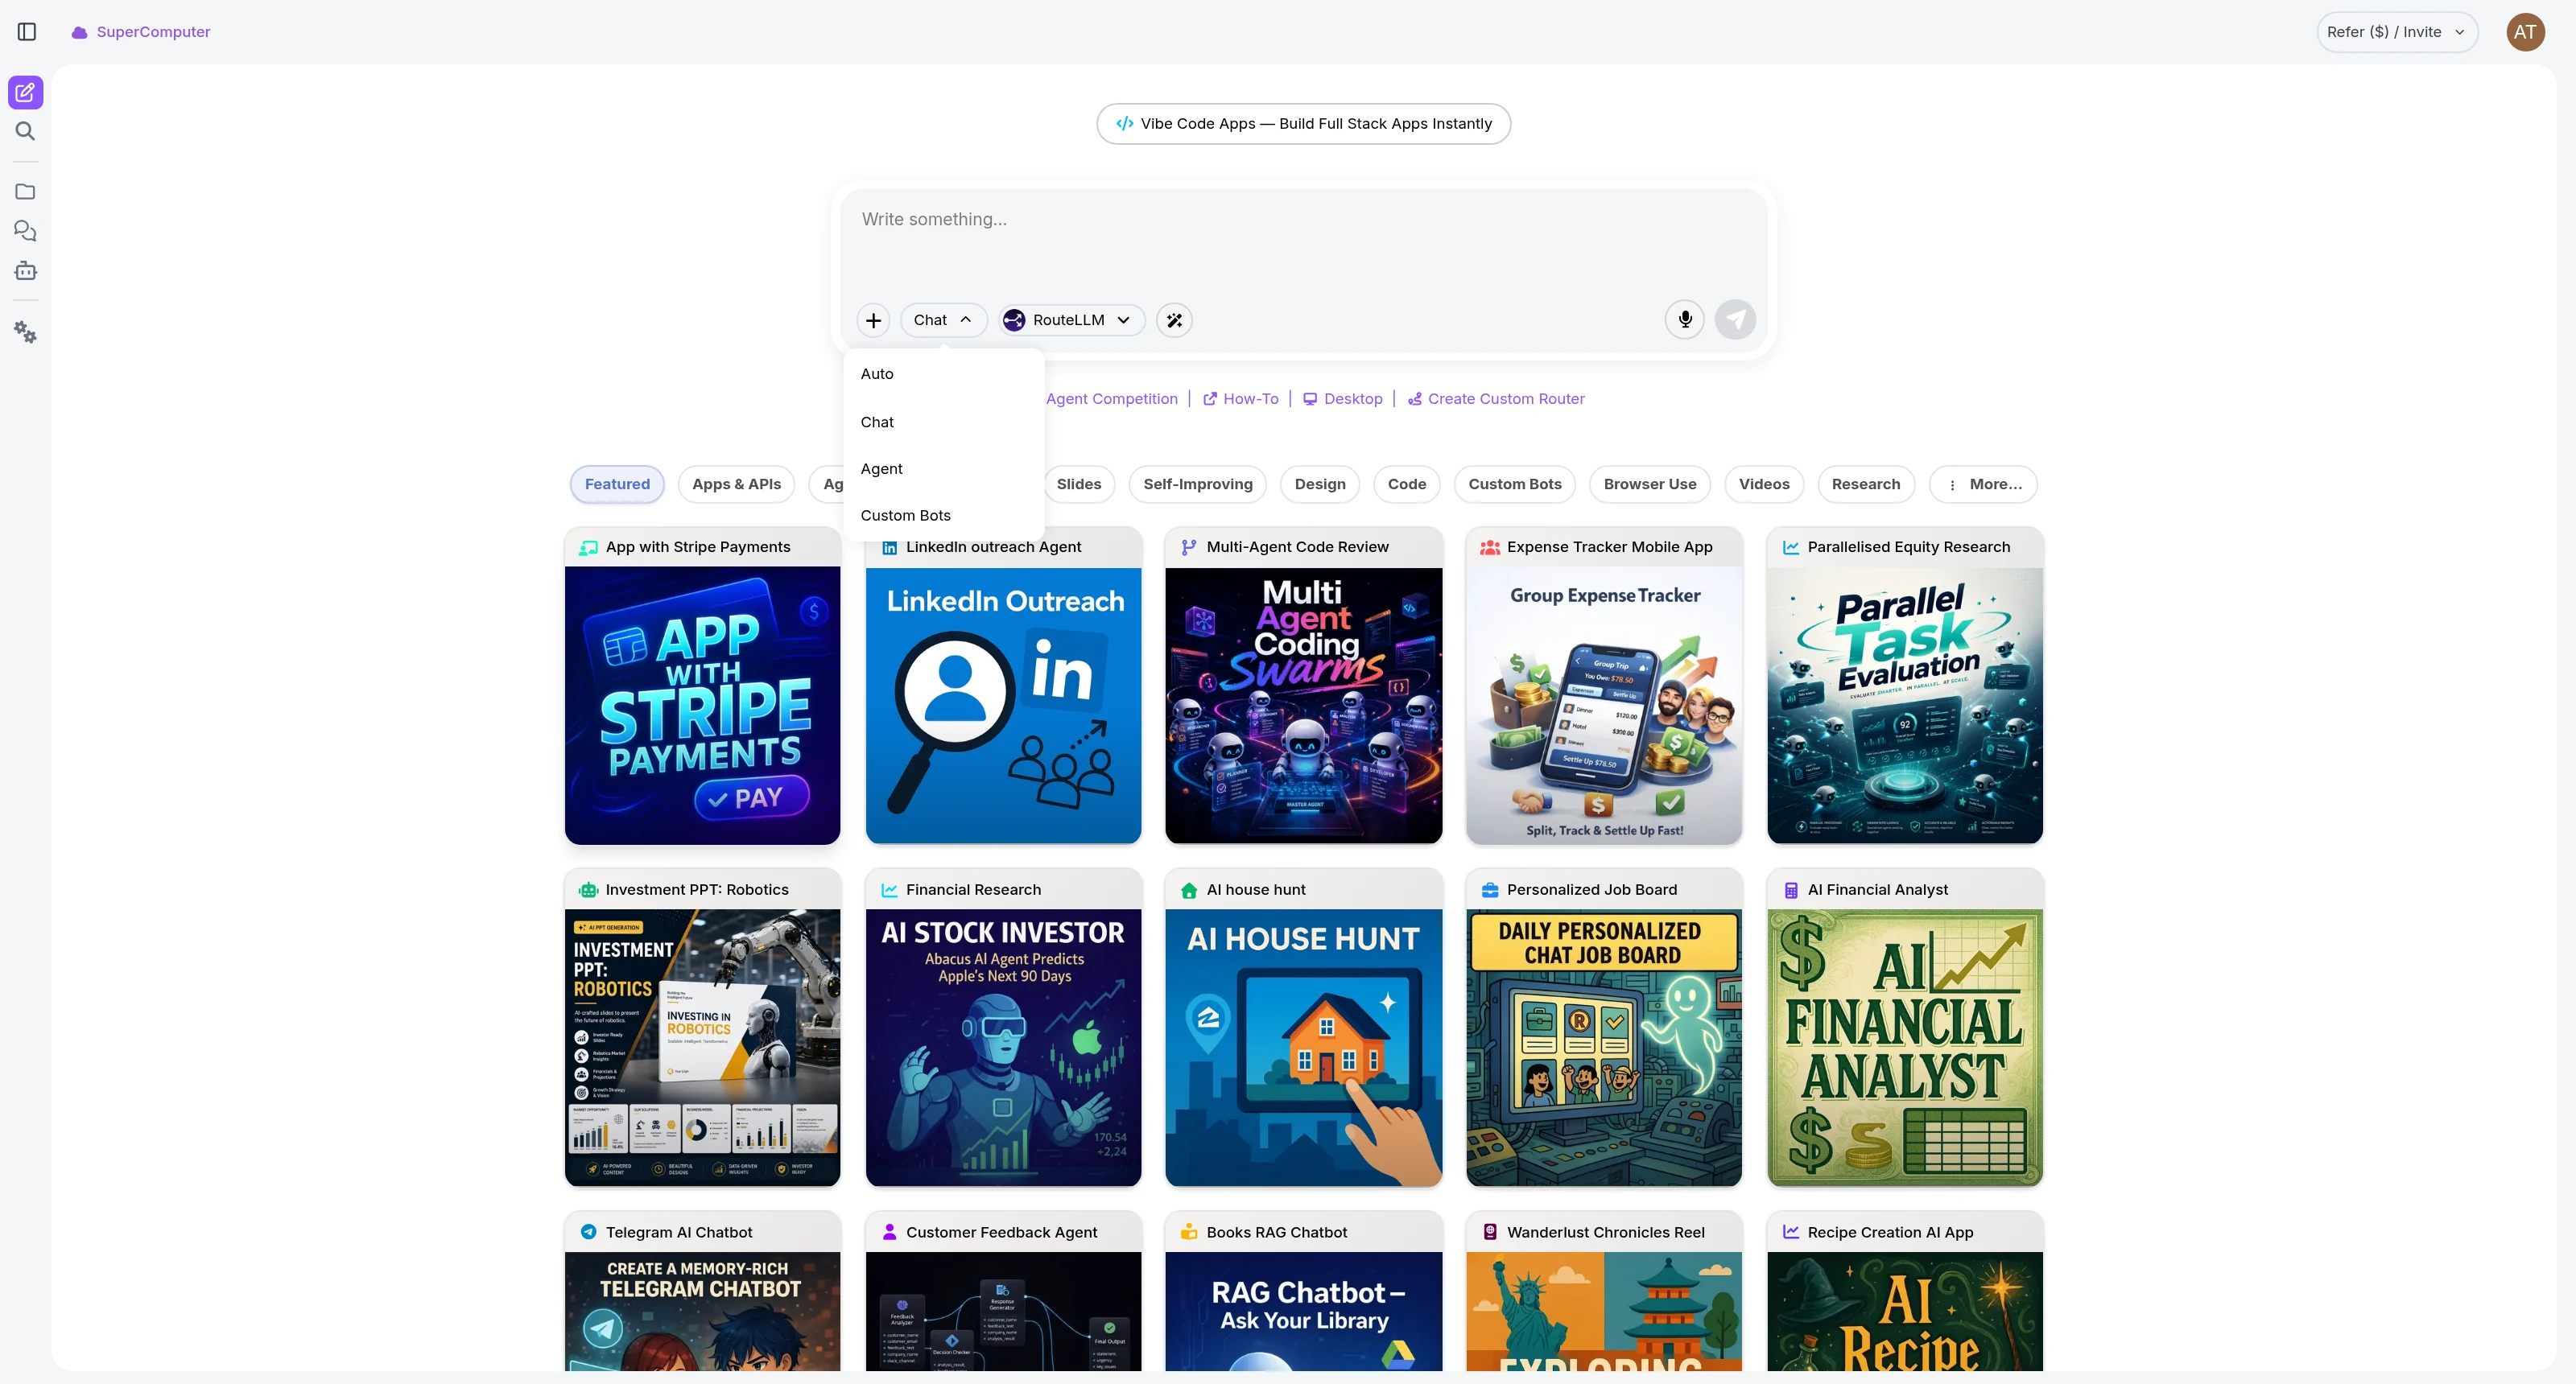This screenshot has height=1384, width=2576.
Task: Open the gears settings icon in sidebar
Action: click(26, 332)
